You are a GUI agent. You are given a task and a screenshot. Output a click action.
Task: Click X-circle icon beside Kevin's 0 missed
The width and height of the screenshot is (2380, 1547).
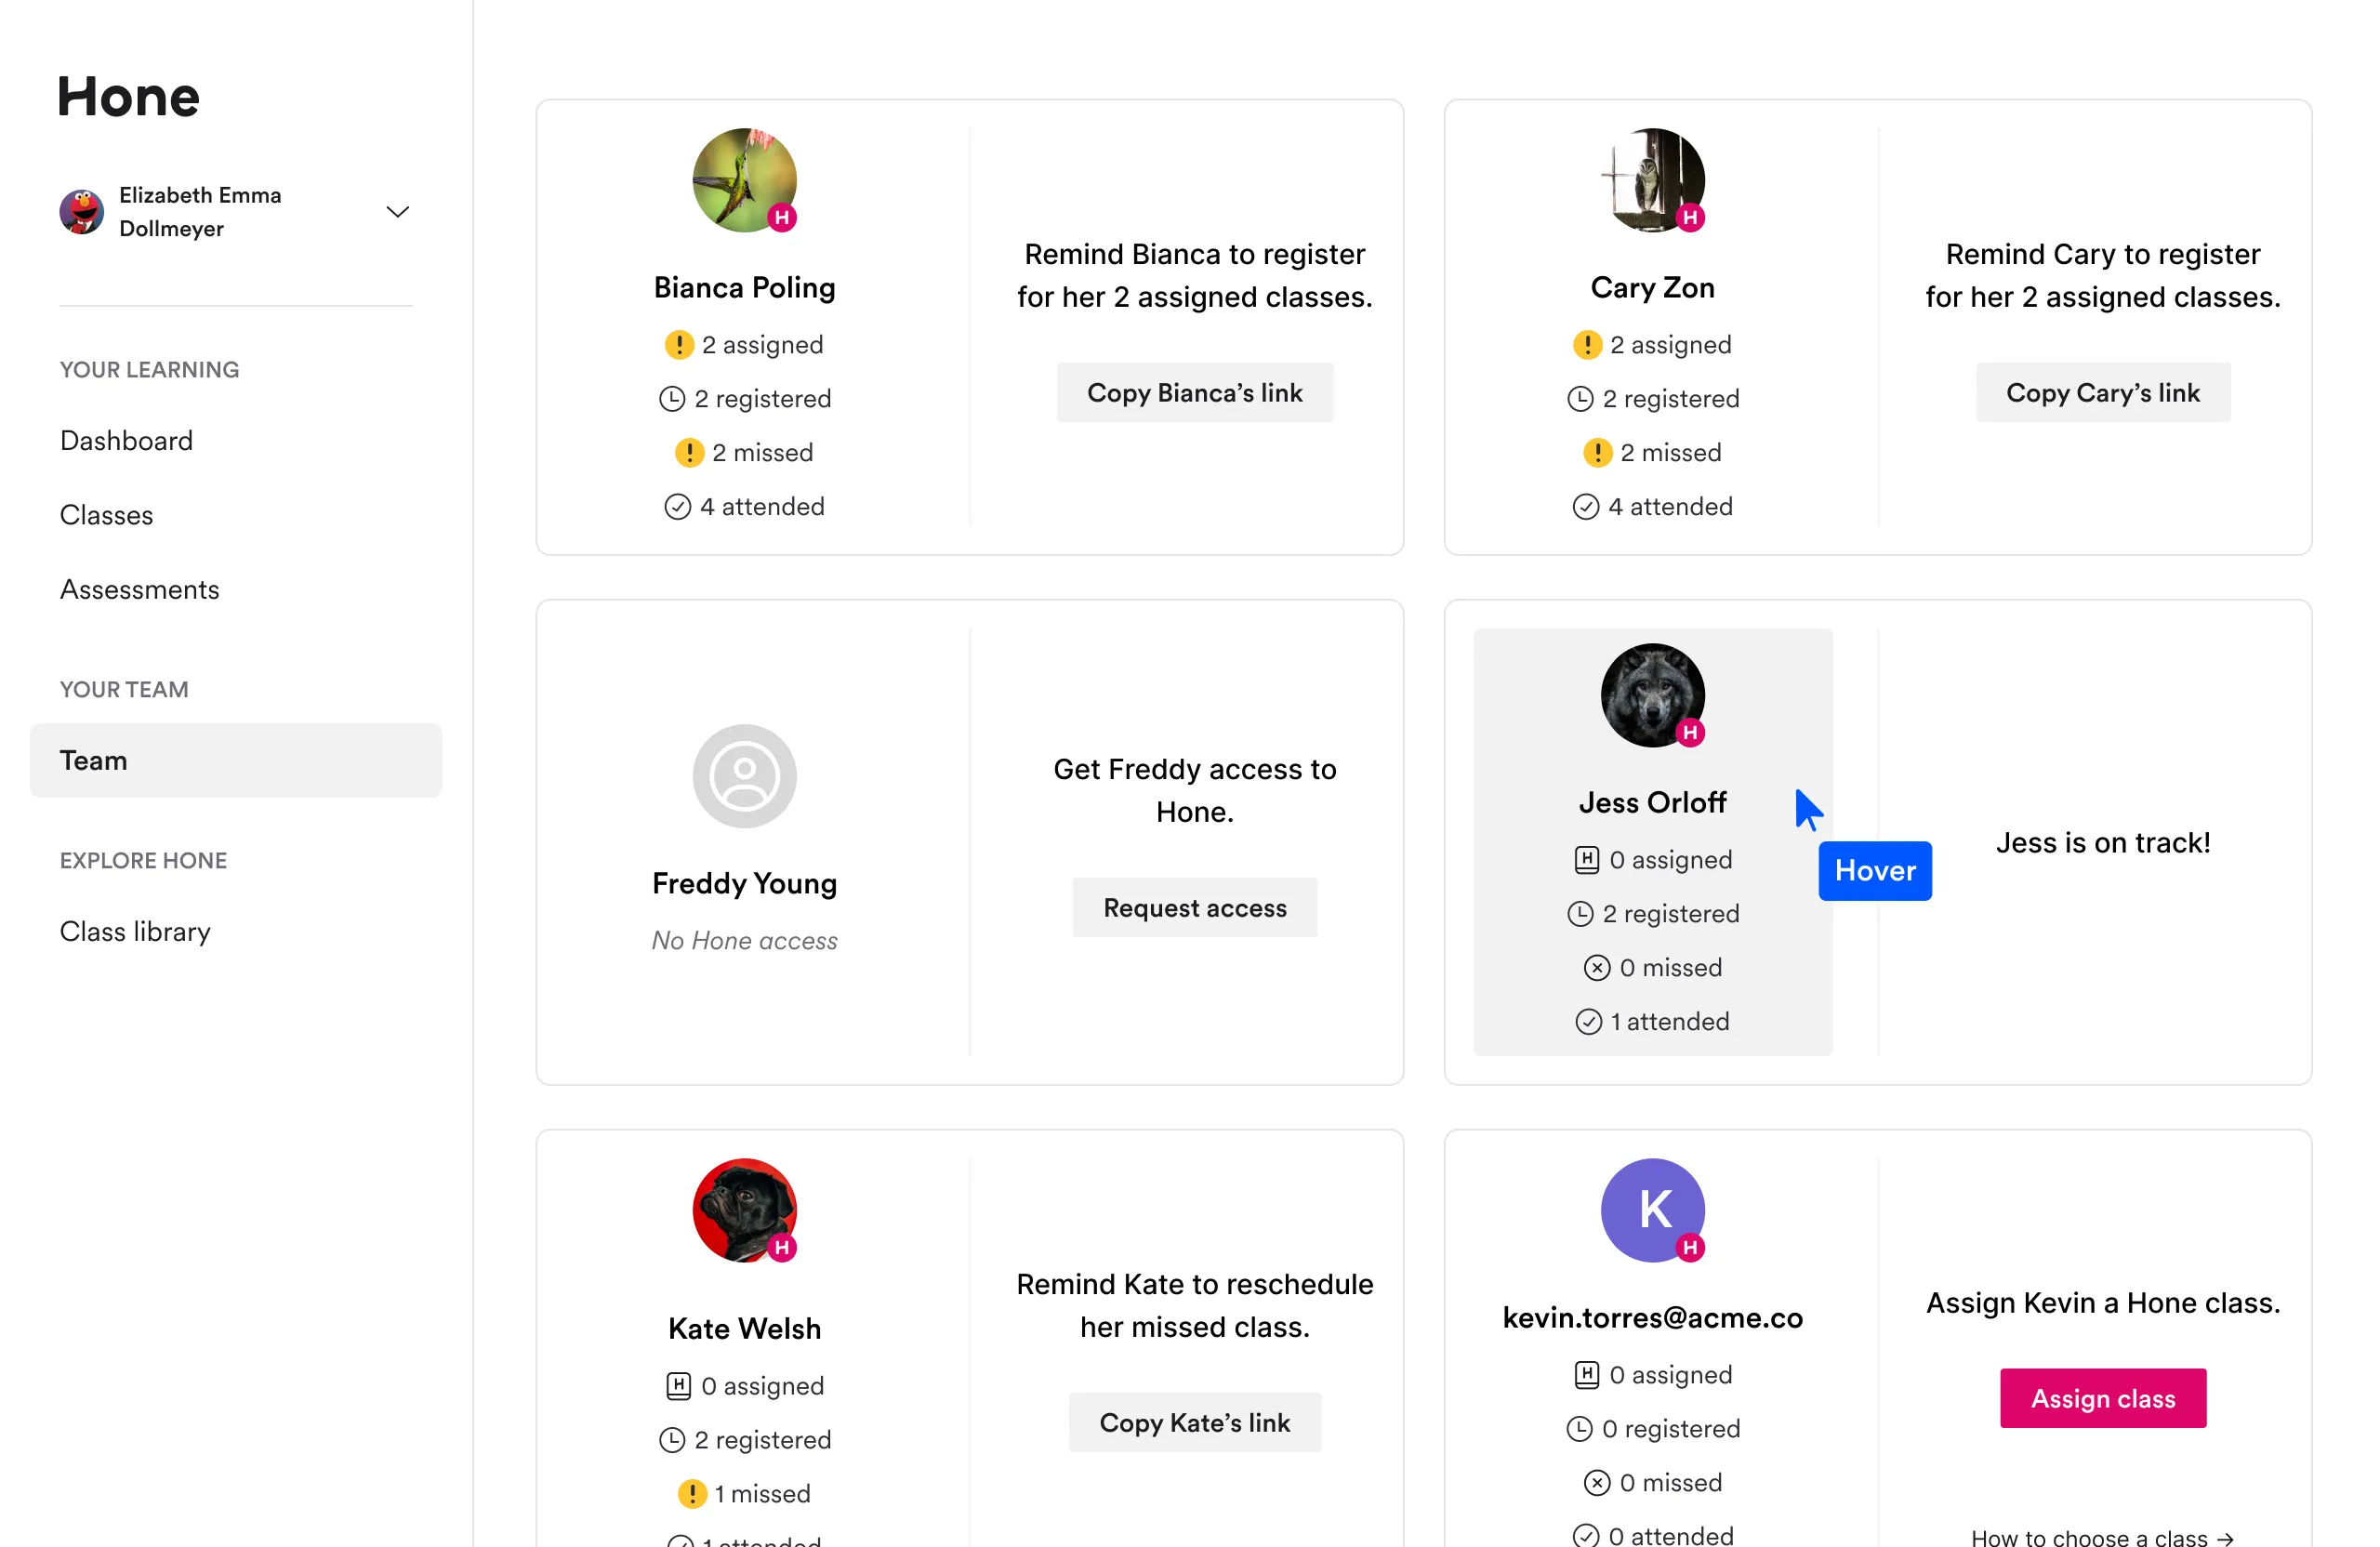(x=1597, y=1483)
